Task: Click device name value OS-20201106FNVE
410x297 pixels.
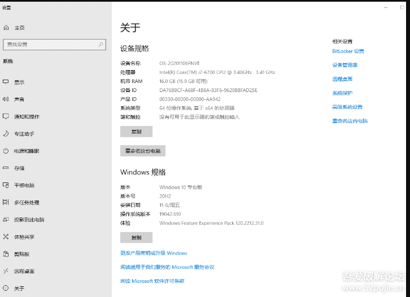Action: [180, 64]
